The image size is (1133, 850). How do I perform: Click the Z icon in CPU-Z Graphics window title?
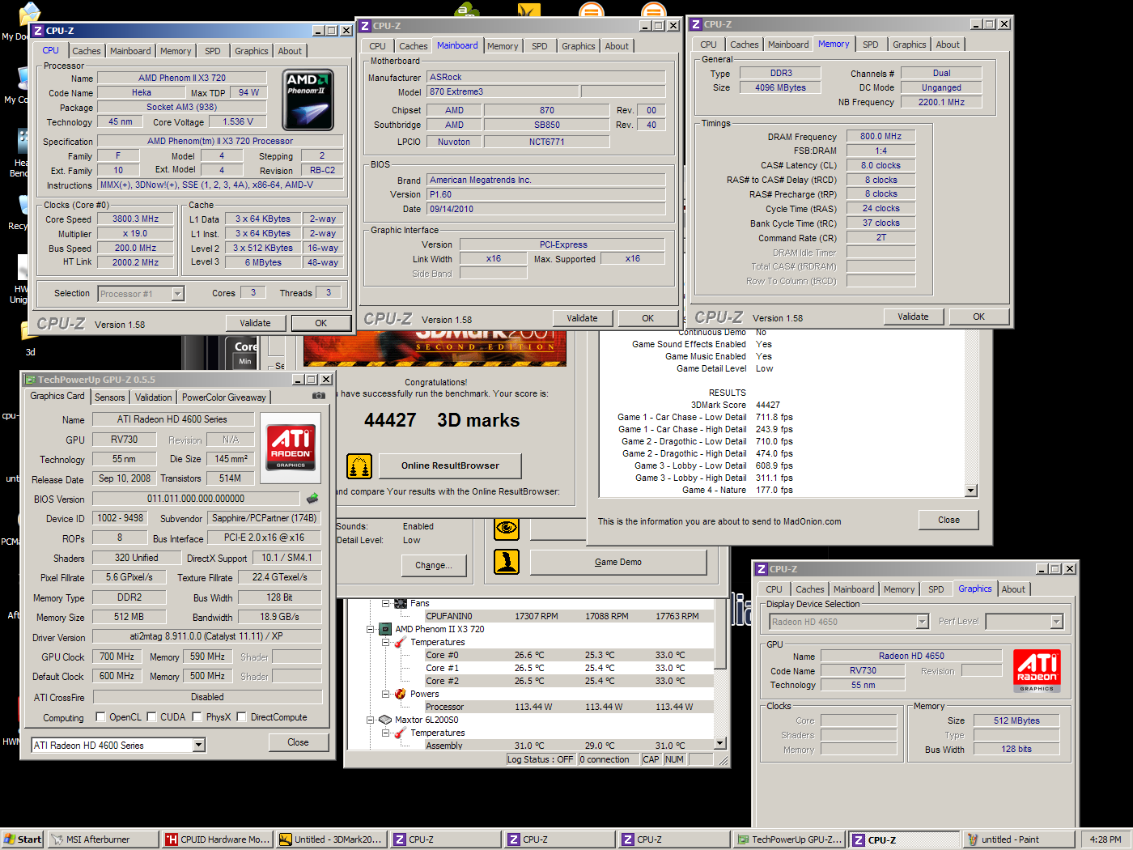click(762, 569)
